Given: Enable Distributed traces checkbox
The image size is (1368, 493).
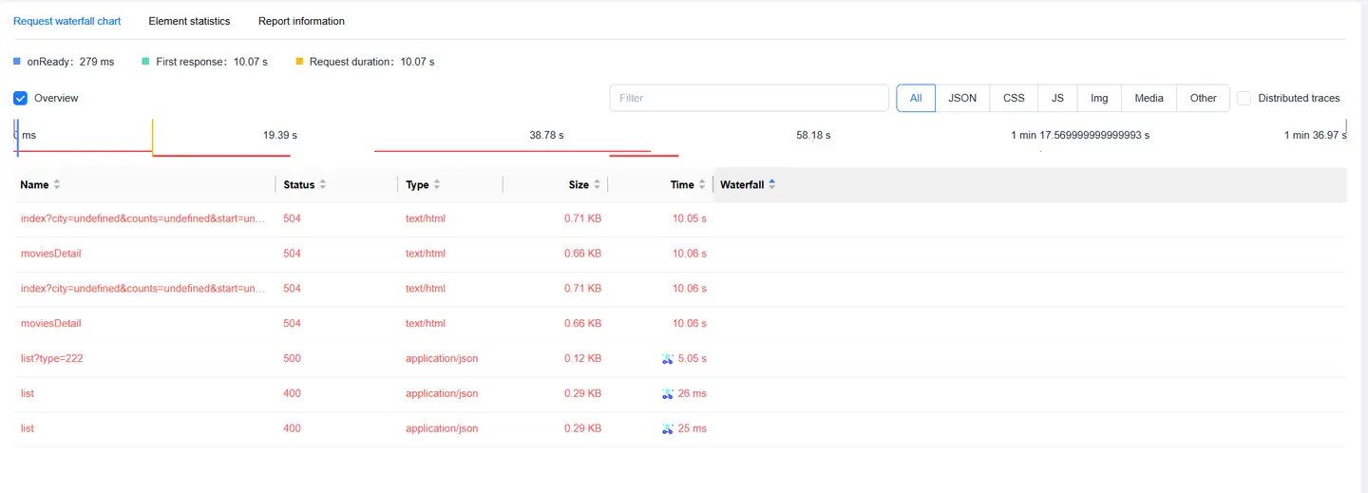Looking at the screenshot, I should pyautogui.click(x=1244, y=98).
